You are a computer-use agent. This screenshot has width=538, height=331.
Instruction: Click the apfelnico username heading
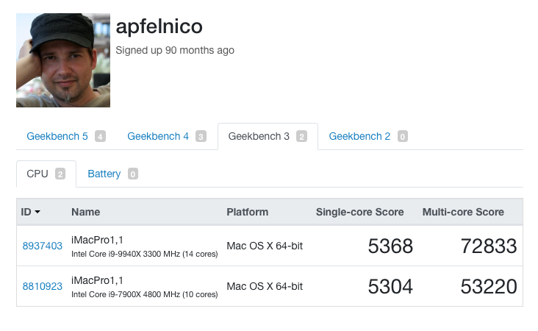[x=159, y=26]
